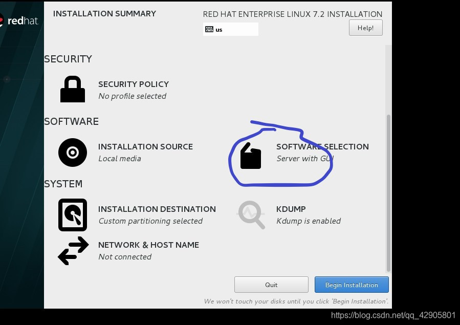Screen dimensions: 460x325
Task: Open the NETWORK & HOST NAME label
Action: 148,245
